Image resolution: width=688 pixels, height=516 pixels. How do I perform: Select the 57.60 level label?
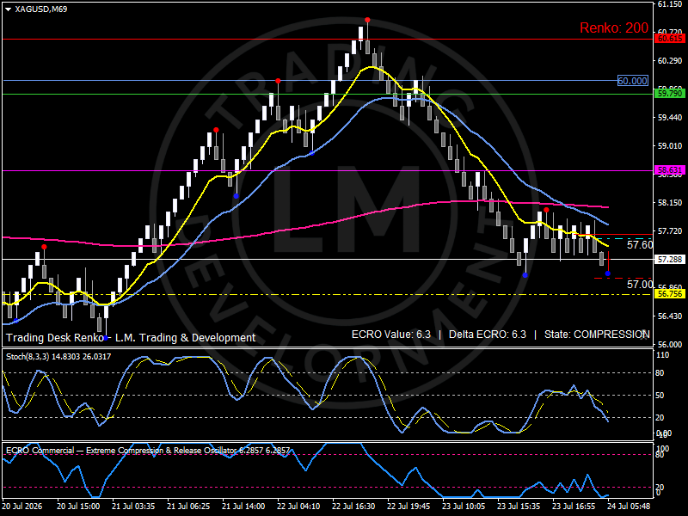640,245
